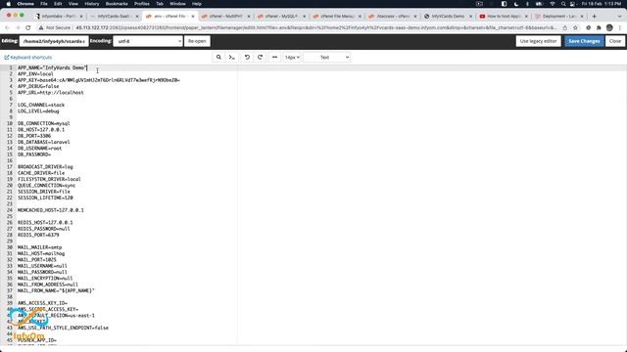
Task: Click the APP_URL=http://localhost line
Action: coord(50,93)
